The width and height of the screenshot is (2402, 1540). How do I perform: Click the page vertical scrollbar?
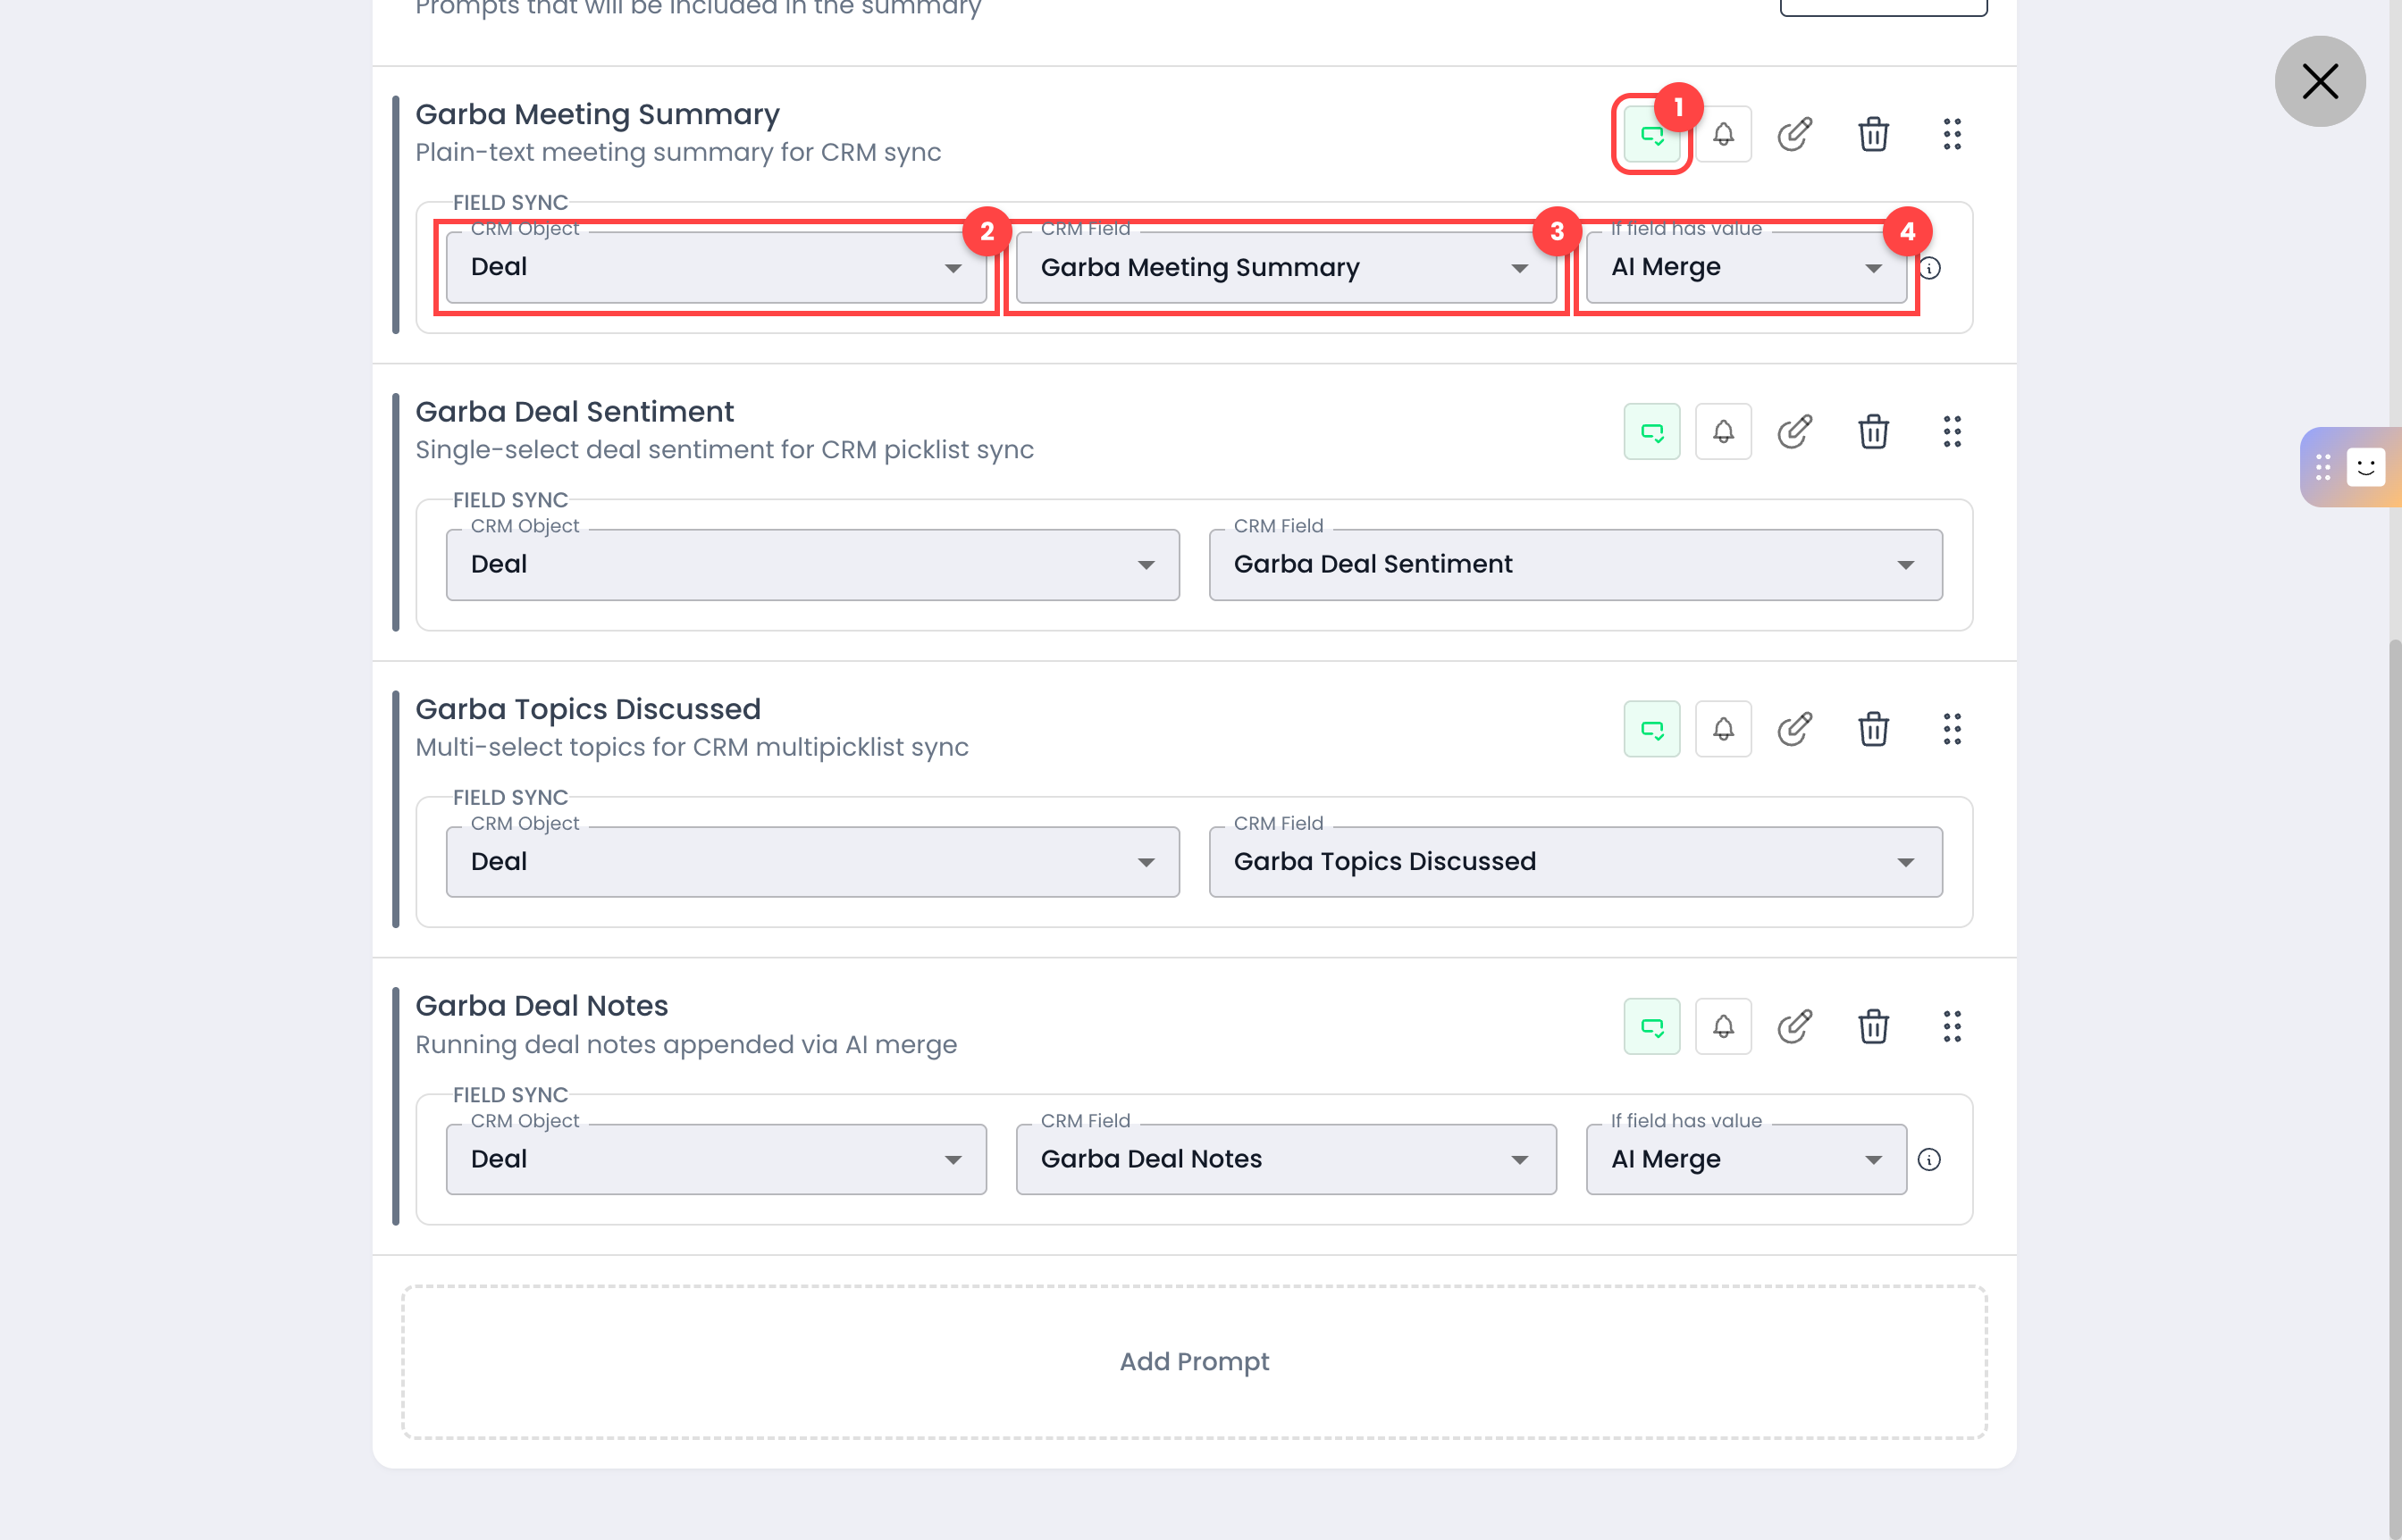tap(2394, 1090)
